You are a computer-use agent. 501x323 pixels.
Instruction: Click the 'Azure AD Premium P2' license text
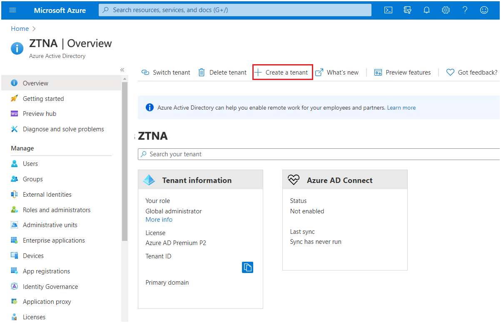pos(176,243)
